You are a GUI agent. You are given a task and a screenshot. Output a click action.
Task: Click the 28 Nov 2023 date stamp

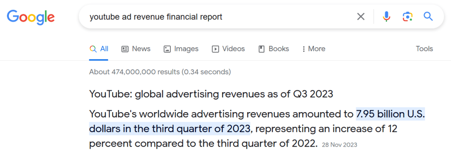point(340,145)
